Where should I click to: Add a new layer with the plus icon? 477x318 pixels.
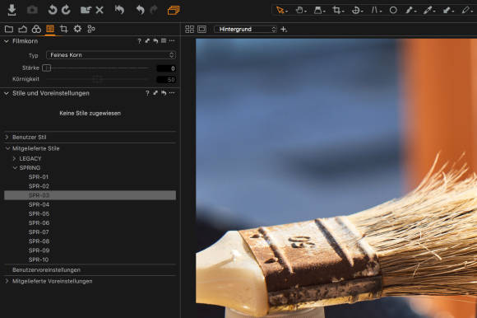[x=284, y=29]
